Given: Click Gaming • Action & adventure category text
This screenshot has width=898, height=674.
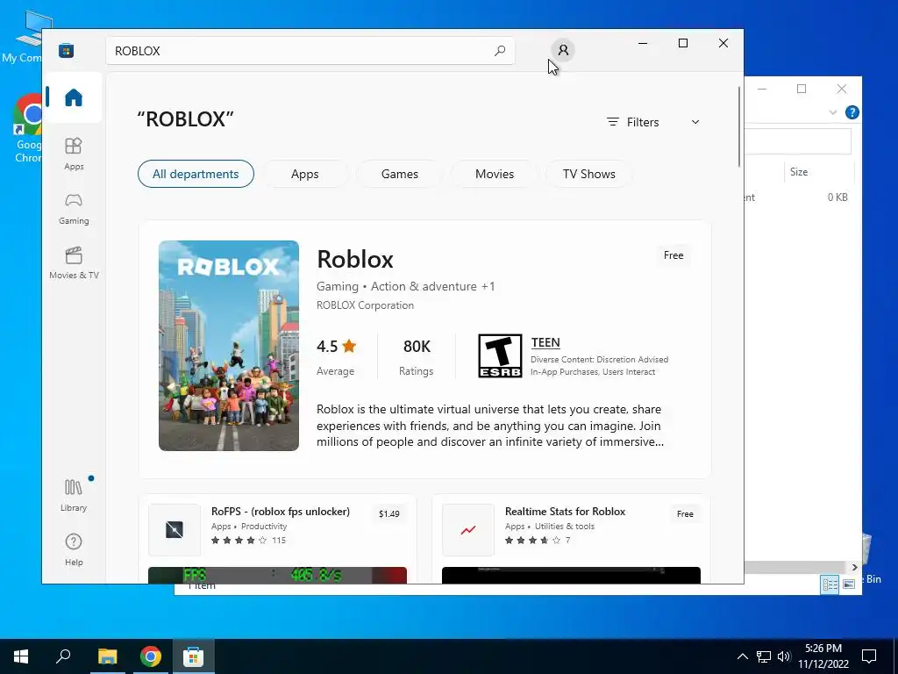Looking at the screenshot, I should click(x=405, y=287).
